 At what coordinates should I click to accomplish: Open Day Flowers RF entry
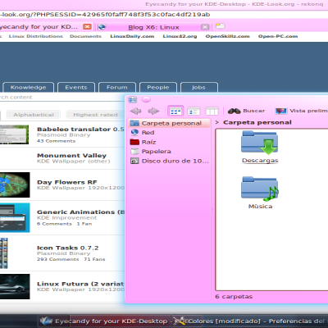tap(67, 182)
